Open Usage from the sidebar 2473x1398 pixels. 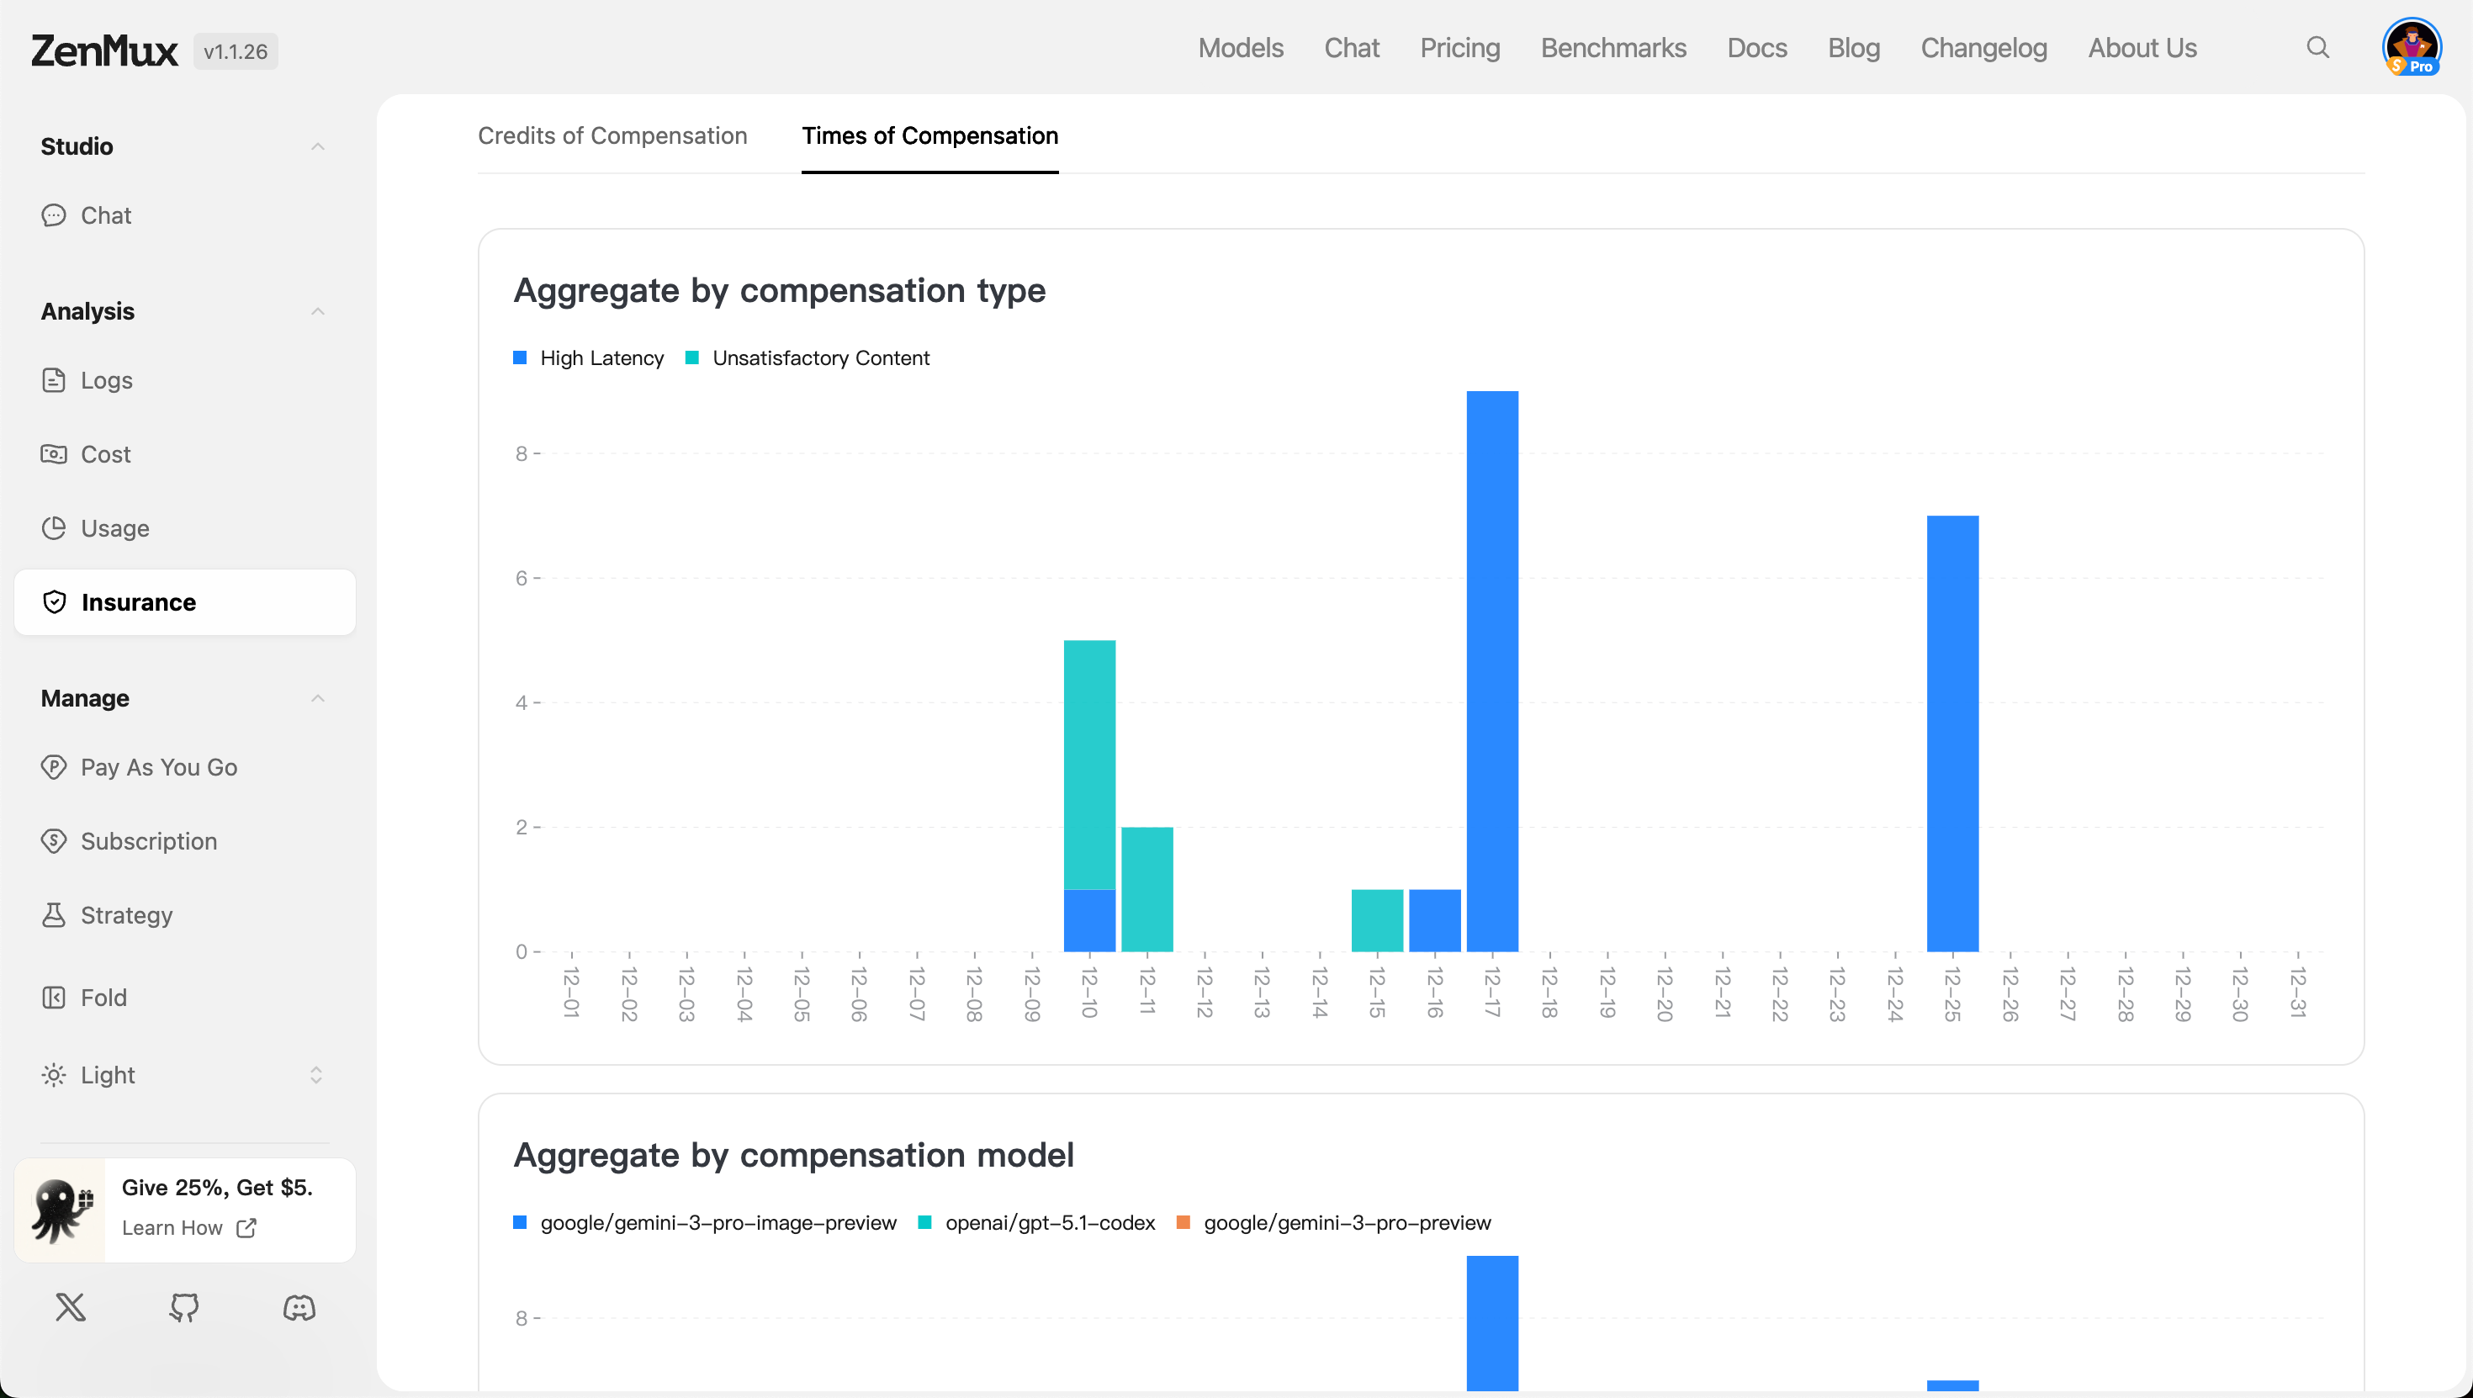[x=114, y=528]
